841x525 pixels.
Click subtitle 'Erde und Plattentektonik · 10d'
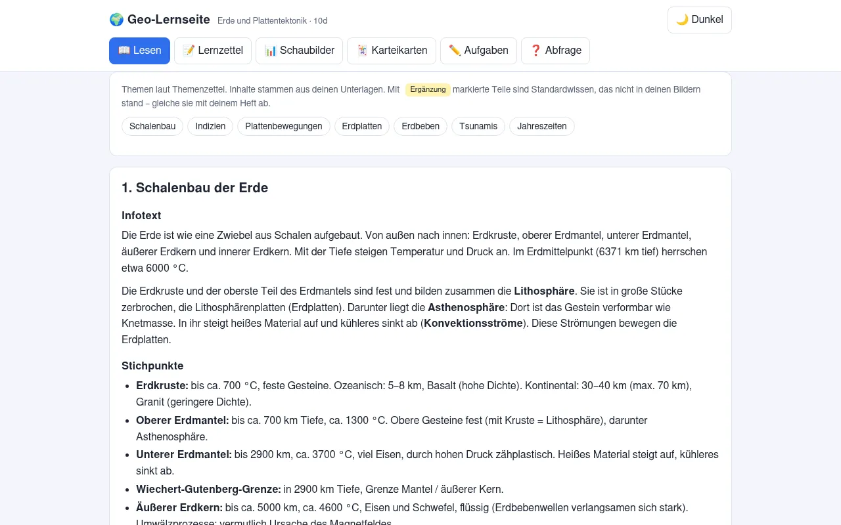273,21
